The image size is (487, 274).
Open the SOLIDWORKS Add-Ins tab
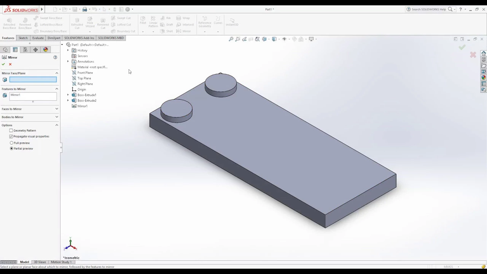[x=79, y=38]
